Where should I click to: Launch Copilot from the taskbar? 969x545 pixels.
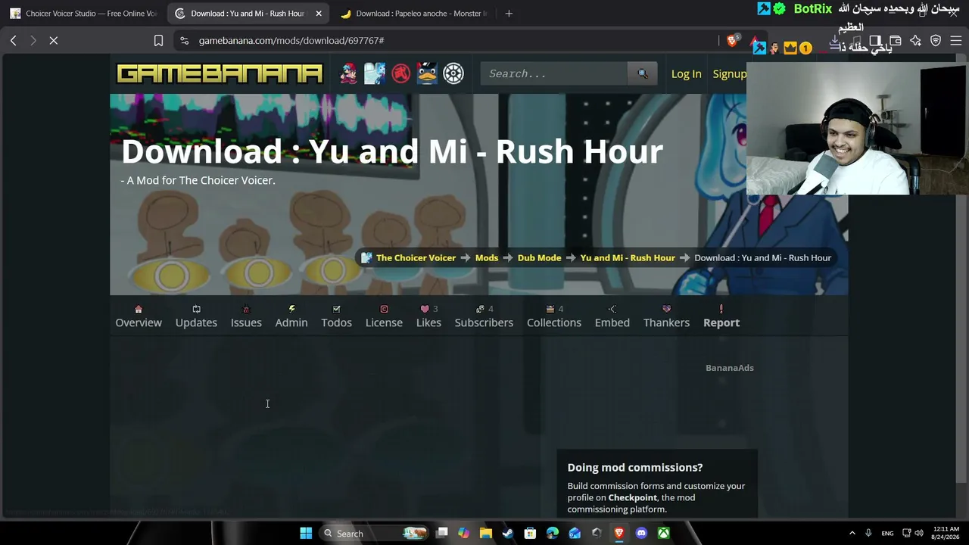pyautogui.click(x=463, y=533)
